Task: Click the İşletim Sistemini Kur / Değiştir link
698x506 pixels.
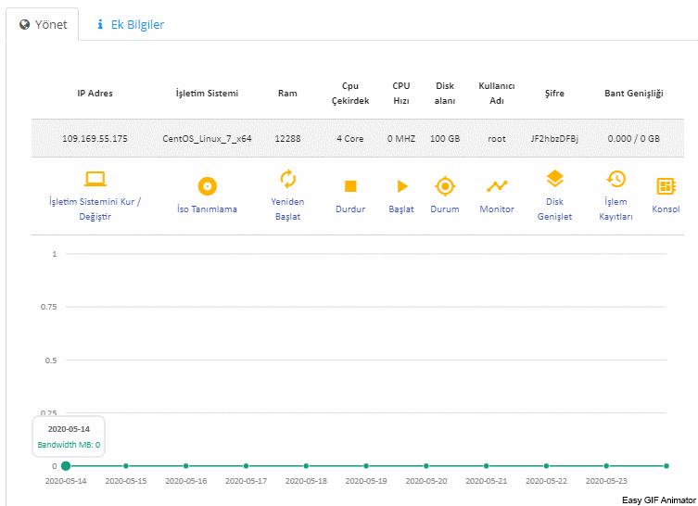Action: 95,209
